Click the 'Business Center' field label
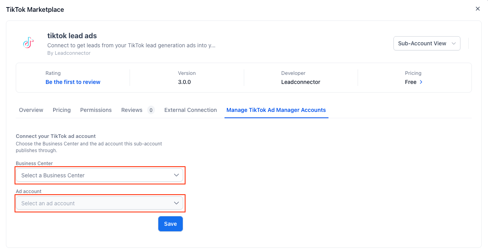Screen dimensions: 488x251 click(34, 163)
